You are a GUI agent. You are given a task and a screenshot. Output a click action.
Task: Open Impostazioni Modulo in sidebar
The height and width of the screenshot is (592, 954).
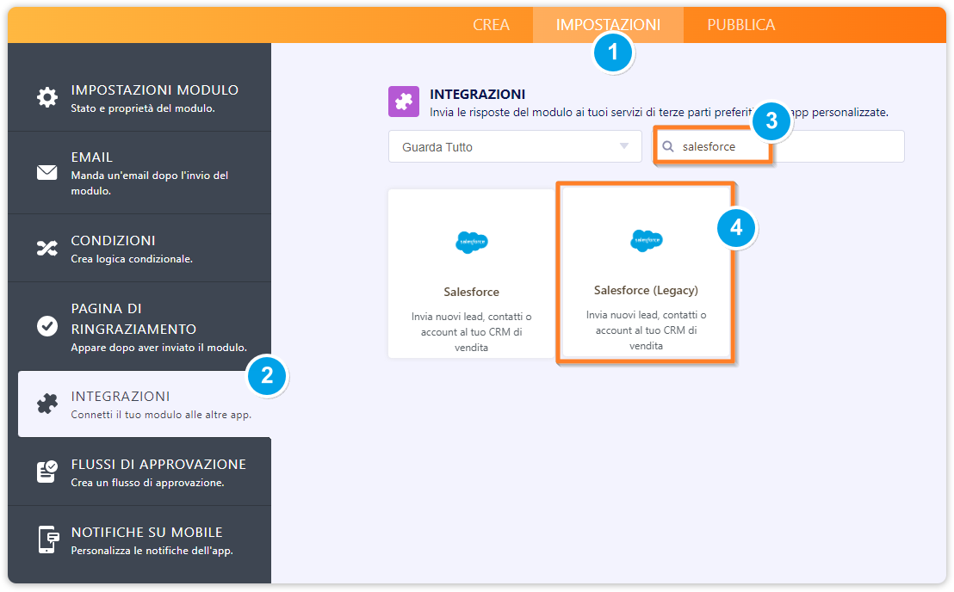tap(139, 98)
